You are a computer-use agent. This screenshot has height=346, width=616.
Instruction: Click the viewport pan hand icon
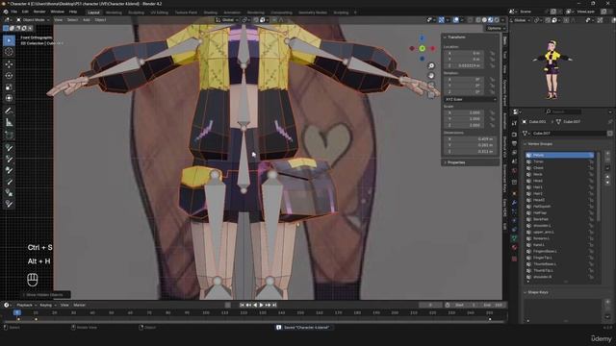click(x=431, y=75)
